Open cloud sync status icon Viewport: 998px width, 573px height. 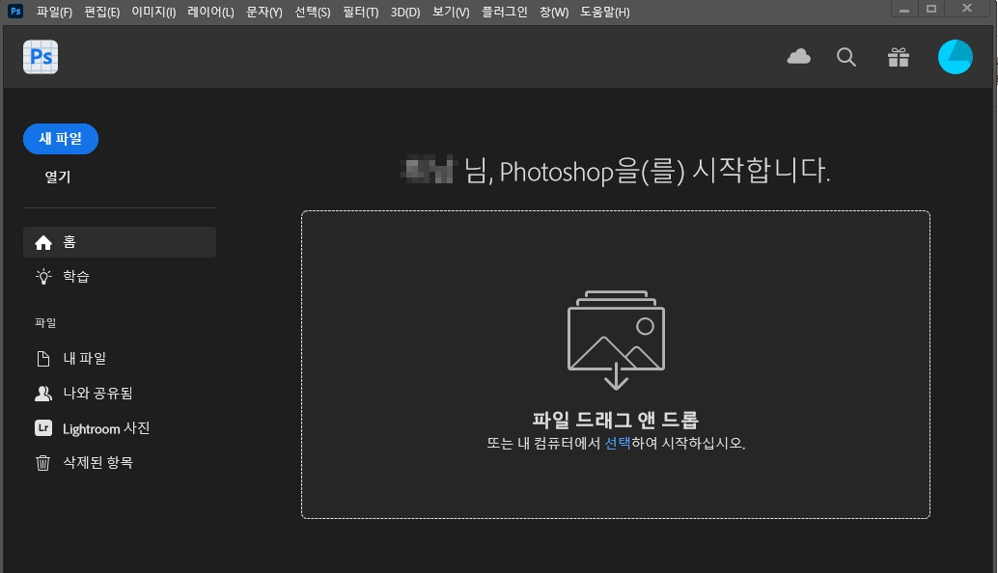click(799, 57)
